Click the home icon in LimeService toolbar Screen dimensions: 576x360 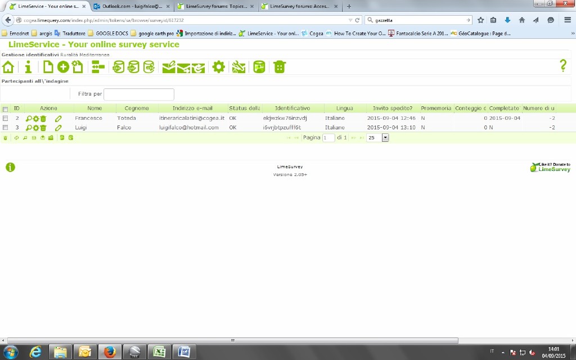[x=8, y=67]
